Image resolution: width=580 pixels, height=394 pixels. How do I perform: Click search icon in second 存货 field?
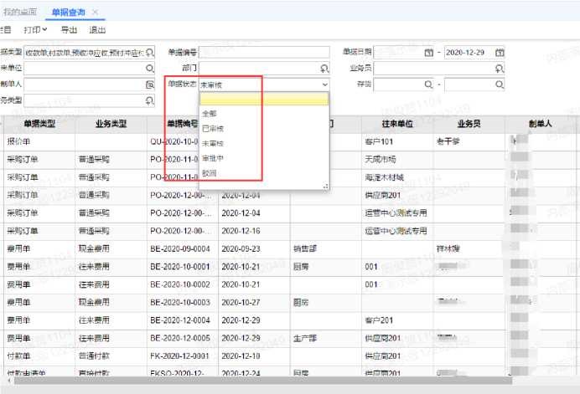[x=500, y=84]
